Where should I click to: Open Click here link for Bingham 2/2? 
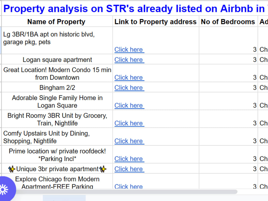(x=129, y=88)
